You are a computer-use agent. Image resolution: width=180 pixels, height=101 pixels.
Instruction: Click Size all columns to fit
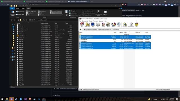tap(75, 15)
